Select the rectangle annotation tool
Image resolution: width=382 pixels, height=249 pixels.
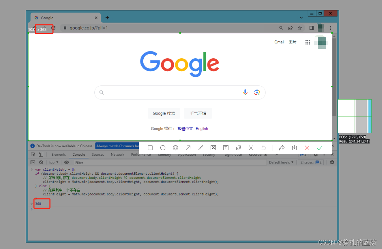(x=150, y=148)
